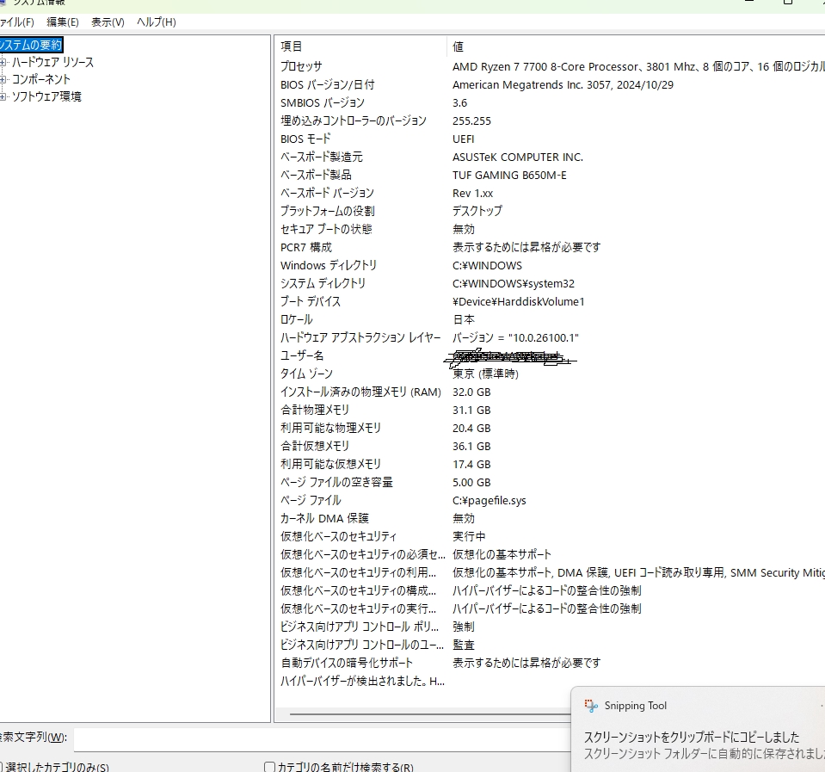Open the スクリーンショットをクリップボードにコピーしました notification

pos(692,738)
